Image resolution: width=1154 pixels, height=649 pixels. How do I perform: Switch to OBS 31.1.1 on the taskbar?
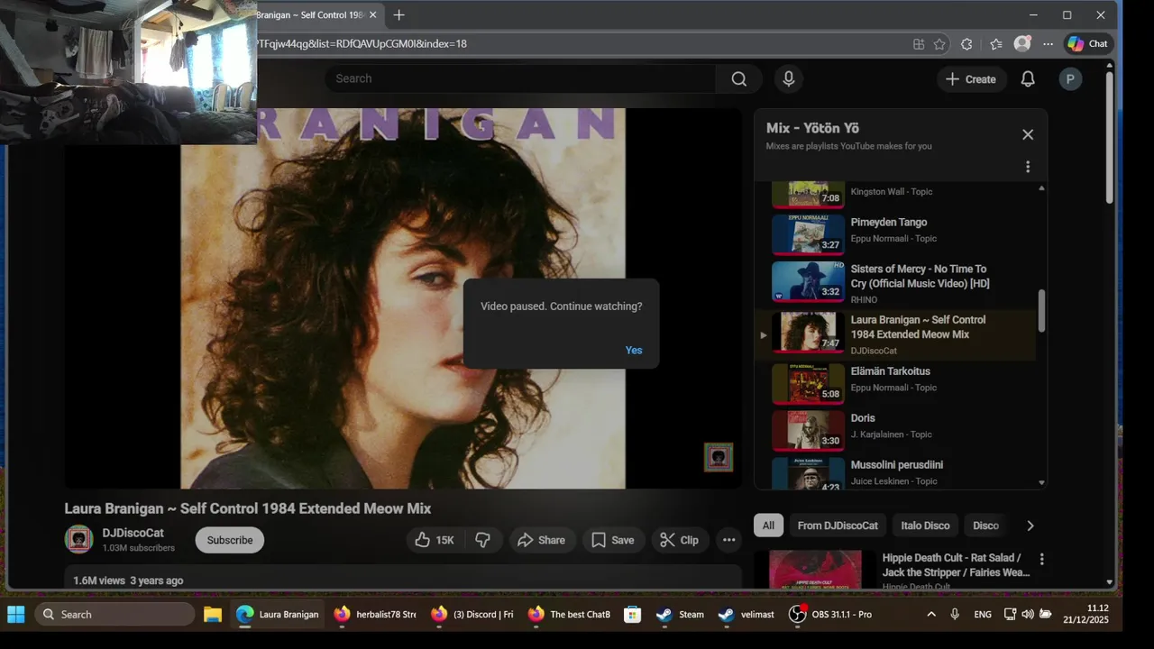coord(831,614)
